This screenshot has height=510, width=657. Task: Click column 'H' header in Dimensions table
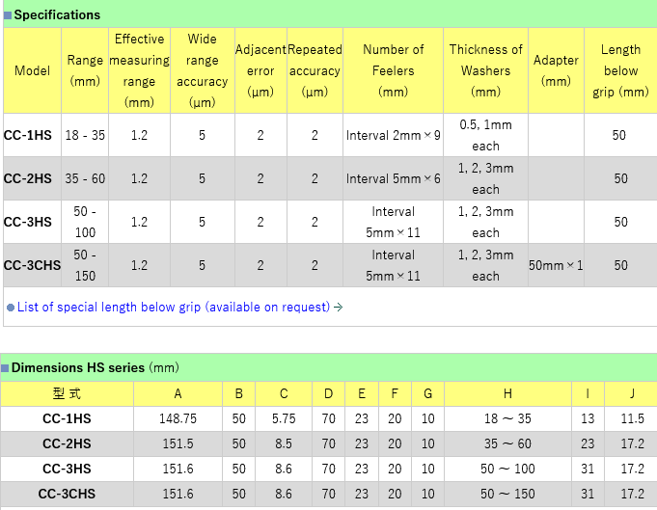(507, 393)
